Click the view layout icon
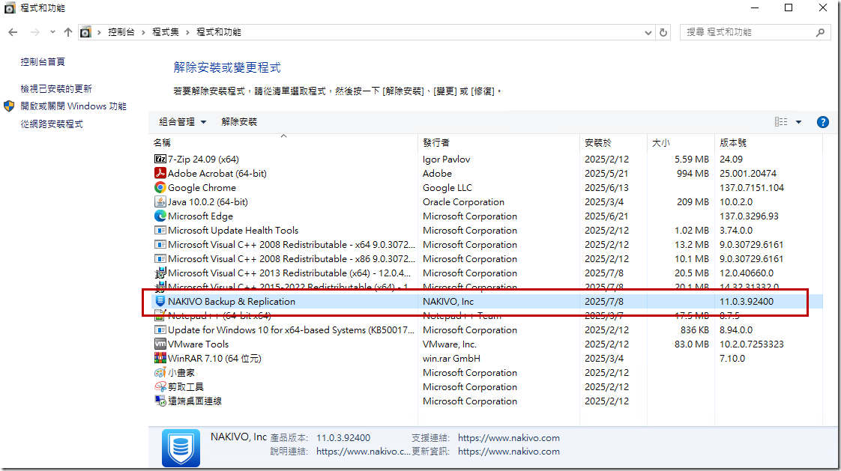 (781, 122)
